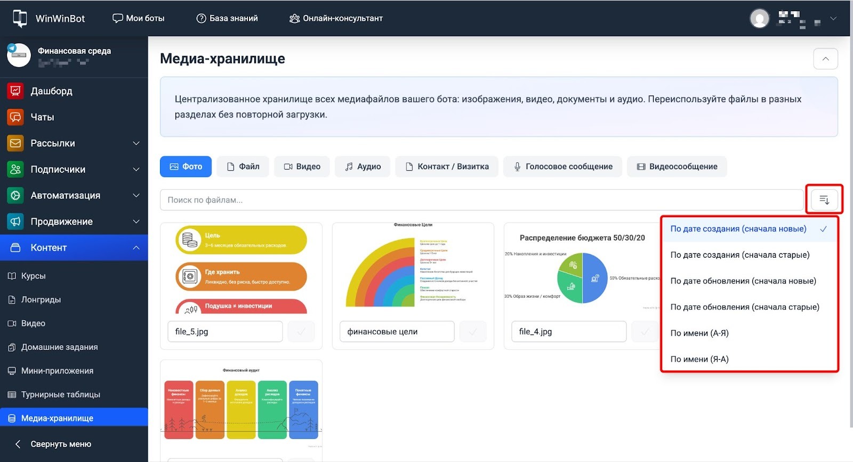Open Турнирные таблицы in sidebar
The height and width of the screenshot is (462, 853).
60,395
